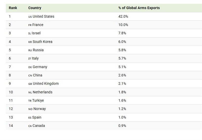This screenshot has height=140, width=202.
Task: Click the IL country code before Israel
Action: click(30, 33)
